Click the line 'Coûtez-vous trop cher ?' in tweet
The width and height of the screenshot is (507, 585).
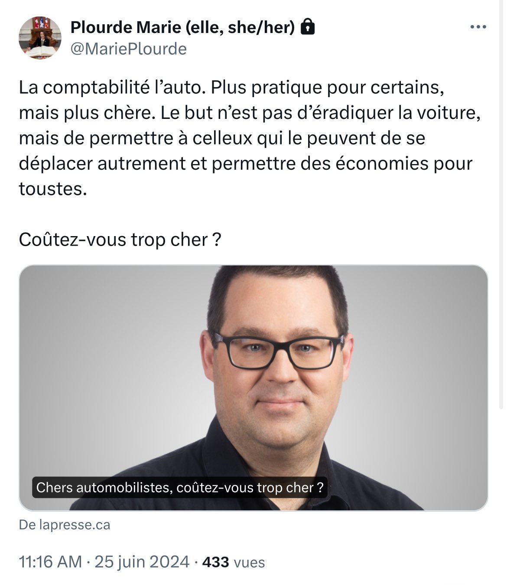120,240
